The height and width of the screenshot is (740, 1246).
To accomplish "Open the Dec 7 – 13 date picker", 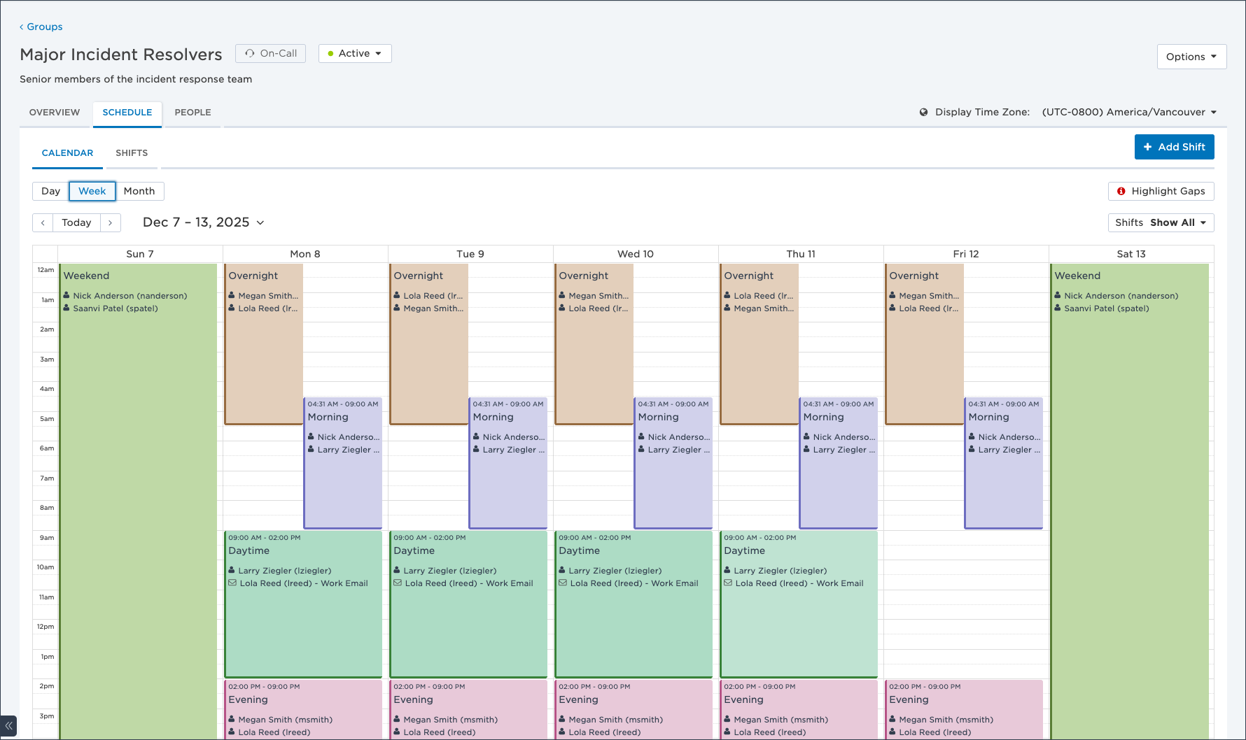I will pyautogui.click(x=203, y=222).
